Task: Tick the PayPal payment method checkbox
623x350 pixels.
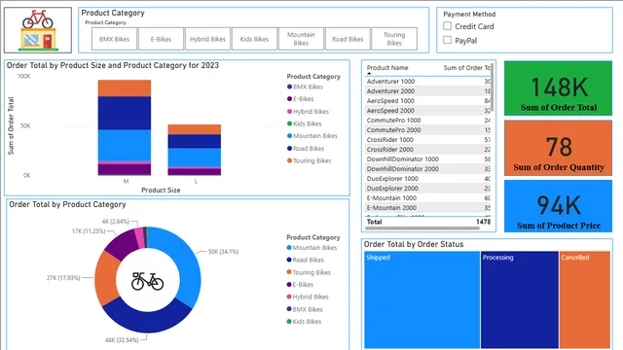Action: tap(448, 40)
